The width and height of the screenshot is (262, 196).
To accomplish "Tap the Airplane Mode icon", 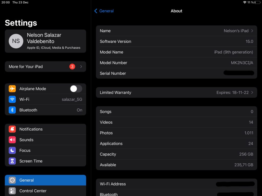I will pyautogui.click(x=12, y=89).
